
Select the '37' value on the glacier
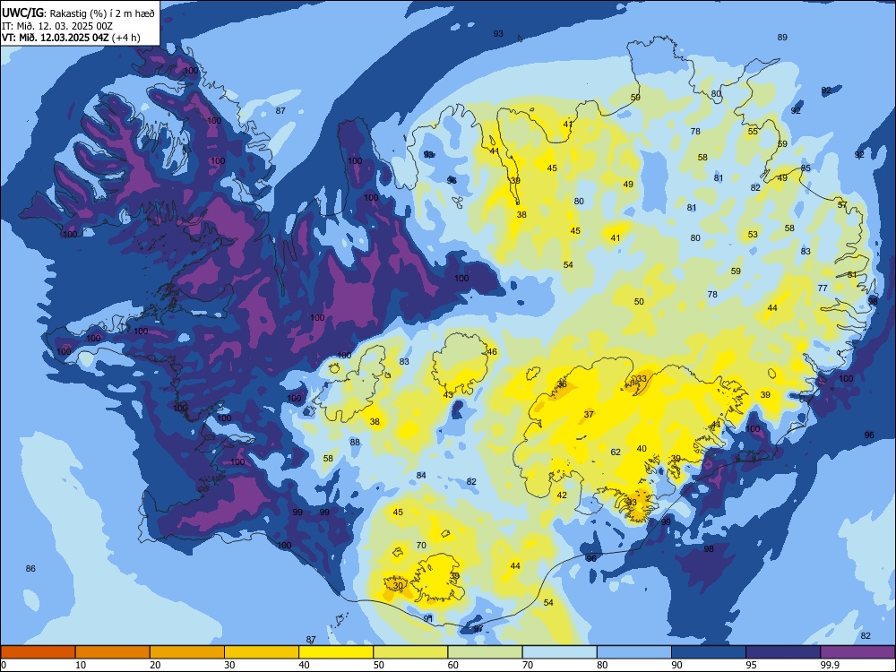589,414
